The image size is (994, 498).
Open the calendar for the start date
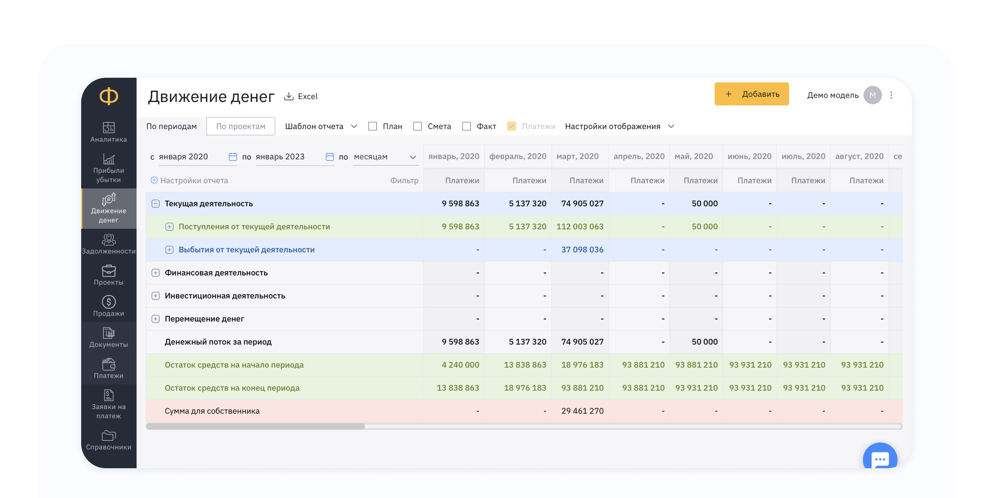pyautogui.click(x=233, y=157)
